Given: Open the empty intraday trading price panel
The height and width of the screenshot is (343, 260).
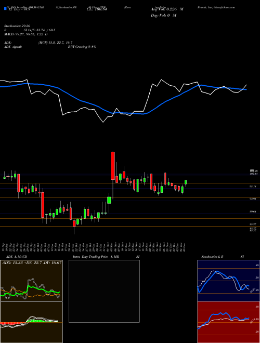Looking at the screenshot, I should point(104,291).
